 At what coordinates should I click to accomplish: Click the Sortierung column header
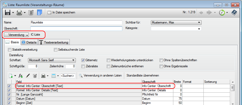217,82
